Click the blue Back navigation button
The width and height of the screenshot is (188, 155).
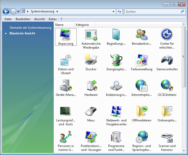tap(6, 12)
